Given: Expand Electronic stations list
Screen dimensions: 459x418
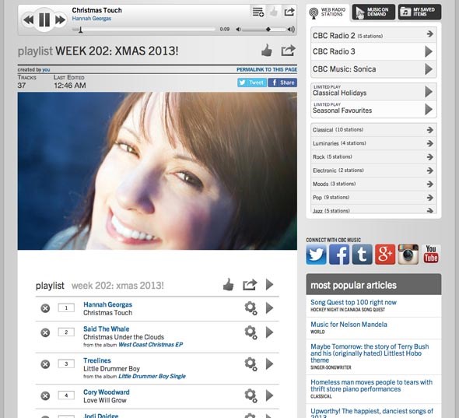Looking at the screenshot, I should (373, 170).
